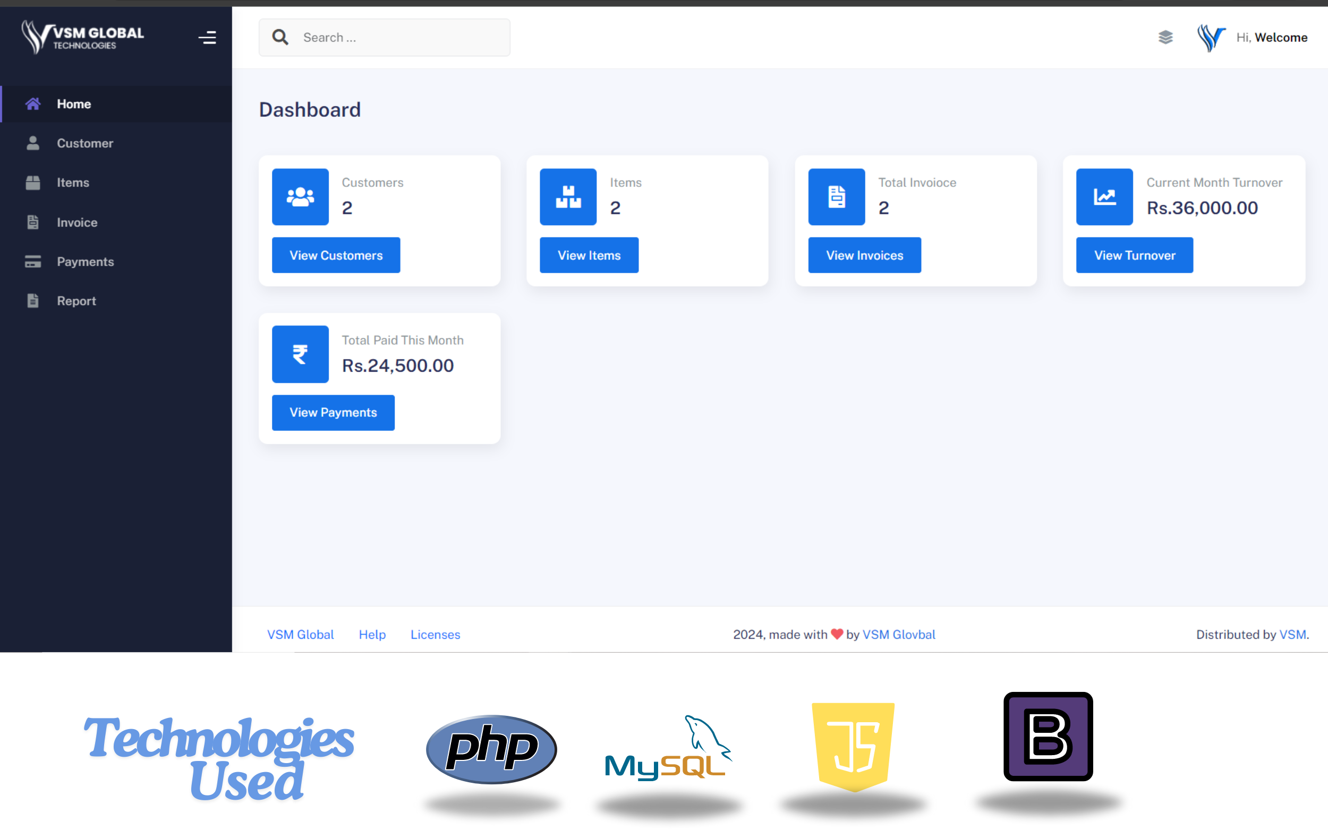
Task: Follow the VSM Glovbal footer link
Action: click(898, 634)
